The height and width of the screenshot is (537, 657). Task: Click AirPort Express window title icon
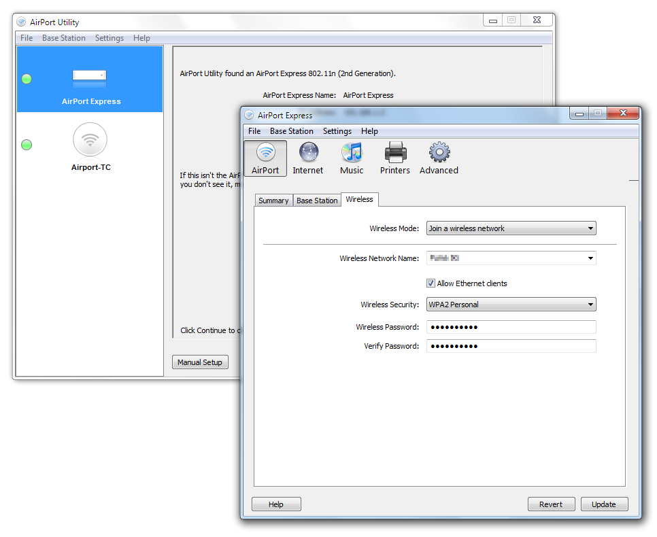coord(249,115)
